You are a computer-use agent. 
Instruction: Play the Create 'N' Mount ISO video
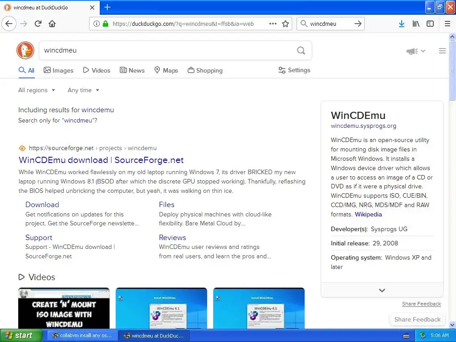point(64,308)
